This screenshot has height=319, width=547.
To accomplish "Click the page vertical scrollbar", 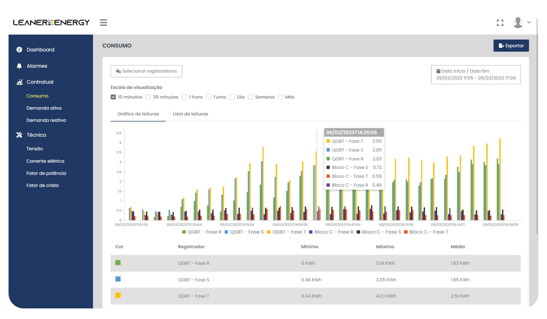I will (537, 127).
